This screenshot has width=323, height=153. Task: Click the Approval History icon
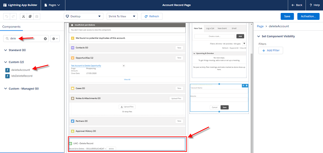(72, 131)
